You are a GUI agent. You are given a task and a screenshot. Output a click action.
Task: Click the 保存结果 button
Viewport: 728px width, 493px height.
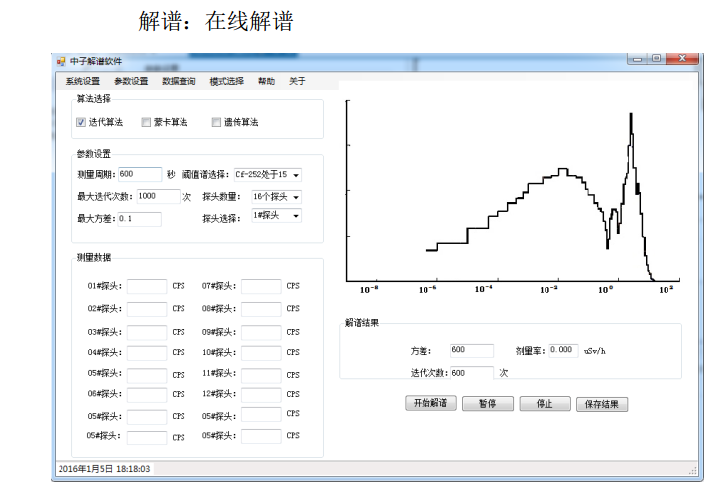602,404
